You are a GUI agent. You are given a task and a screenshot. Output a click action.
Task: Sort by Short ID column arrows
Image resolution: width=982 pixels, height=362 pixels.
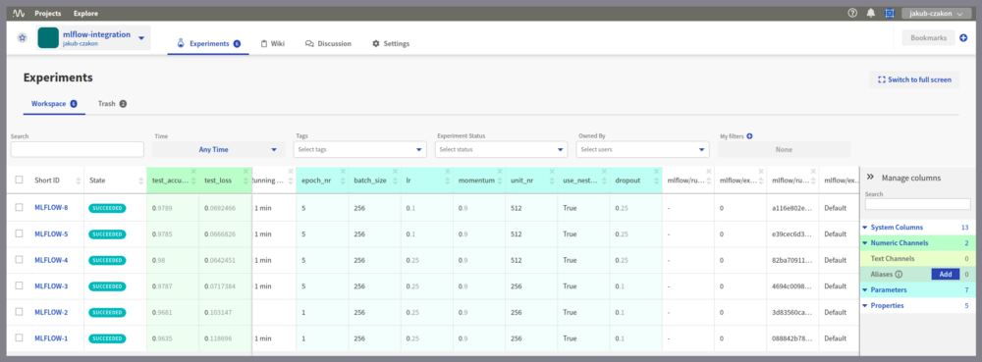click(x=79, y=181)
